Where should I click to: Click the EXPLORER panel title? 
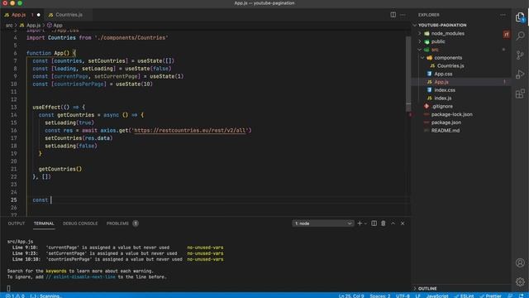[428, 15]
